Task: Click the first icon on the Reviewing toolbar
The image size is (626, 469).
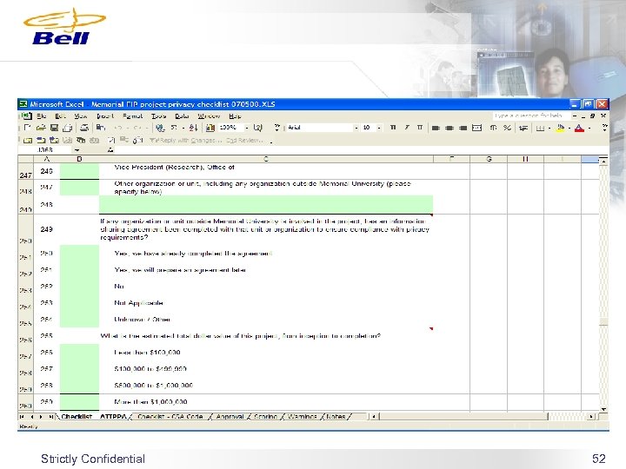Action: pos(28,141)
